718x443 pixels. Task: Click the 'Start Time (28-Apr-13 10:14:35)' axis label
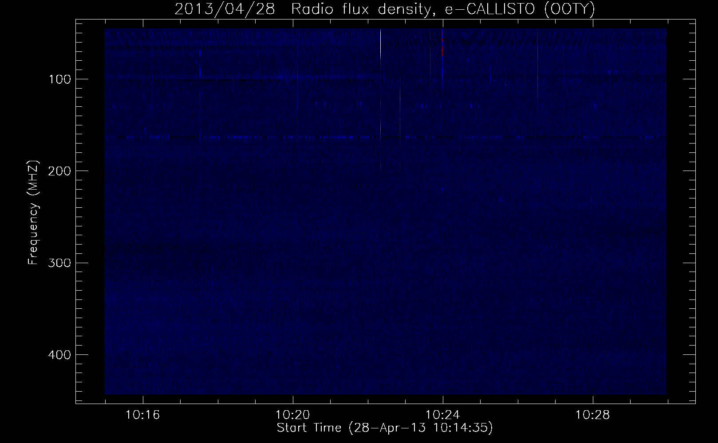tap(385, 428)
